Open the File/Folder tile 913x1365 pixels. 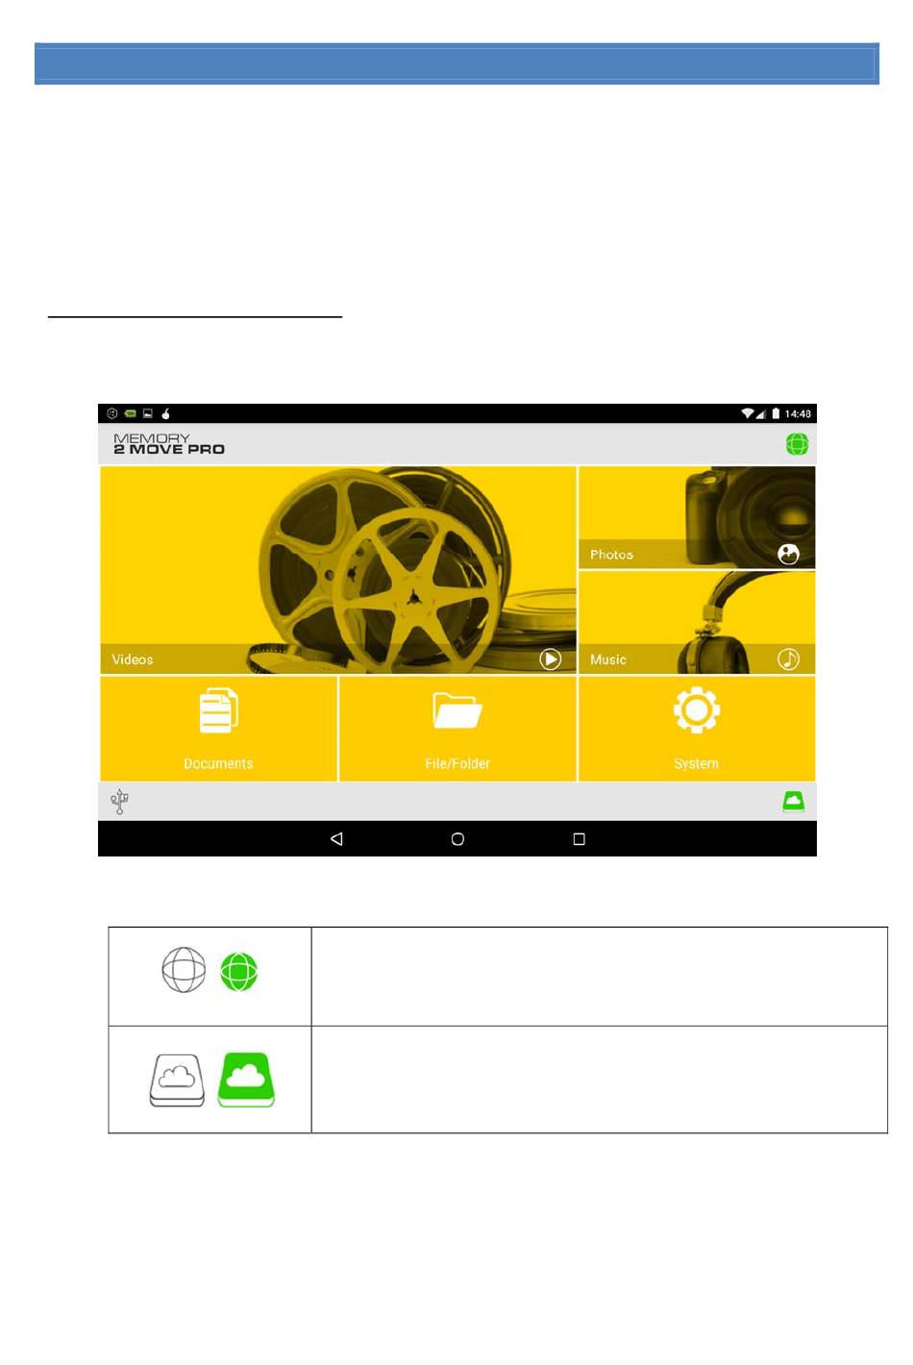(457, 729)
